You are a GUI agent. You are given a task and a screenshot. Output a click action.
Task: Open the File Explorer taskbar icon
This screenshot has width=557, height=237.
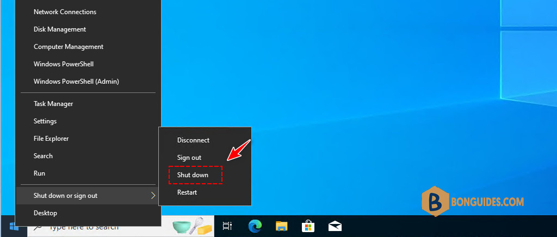point(281,226)
